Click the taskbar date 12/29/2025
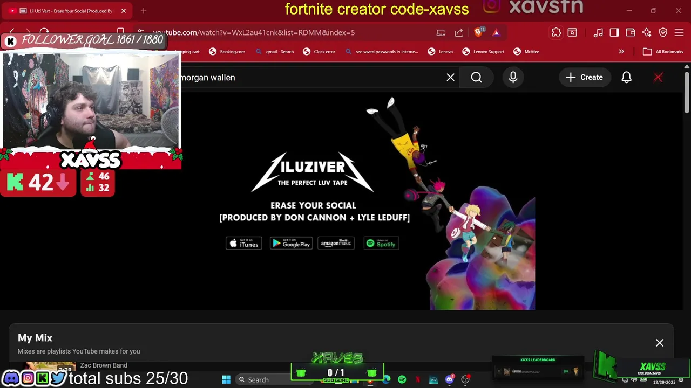The width and height of the screenshot is (691, 388). click(664, 382)
